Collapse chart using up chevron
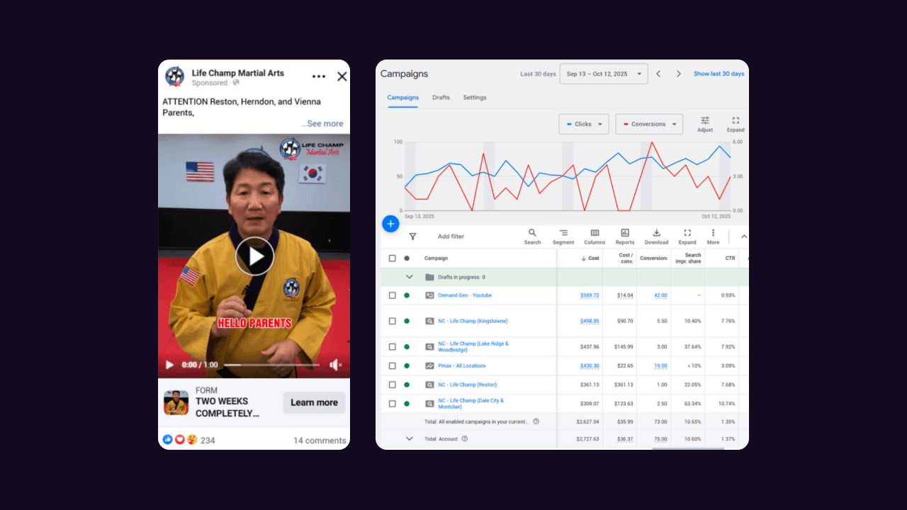Image resolution: width=907 pixels, height=510 pixels. pos(743,237)
